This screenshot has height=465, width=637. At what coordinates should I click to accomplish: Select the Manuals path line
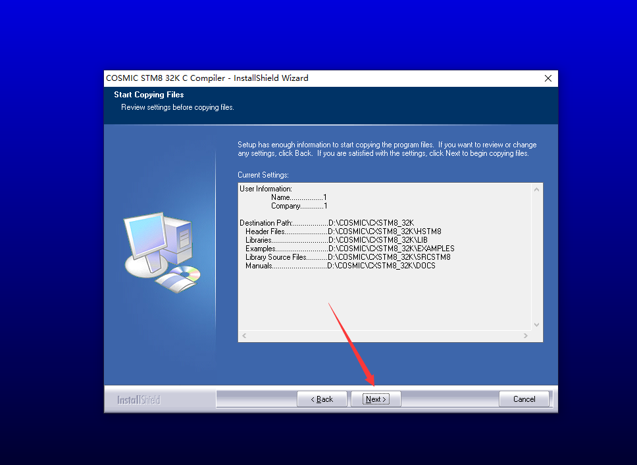click(x=340, y=265)
